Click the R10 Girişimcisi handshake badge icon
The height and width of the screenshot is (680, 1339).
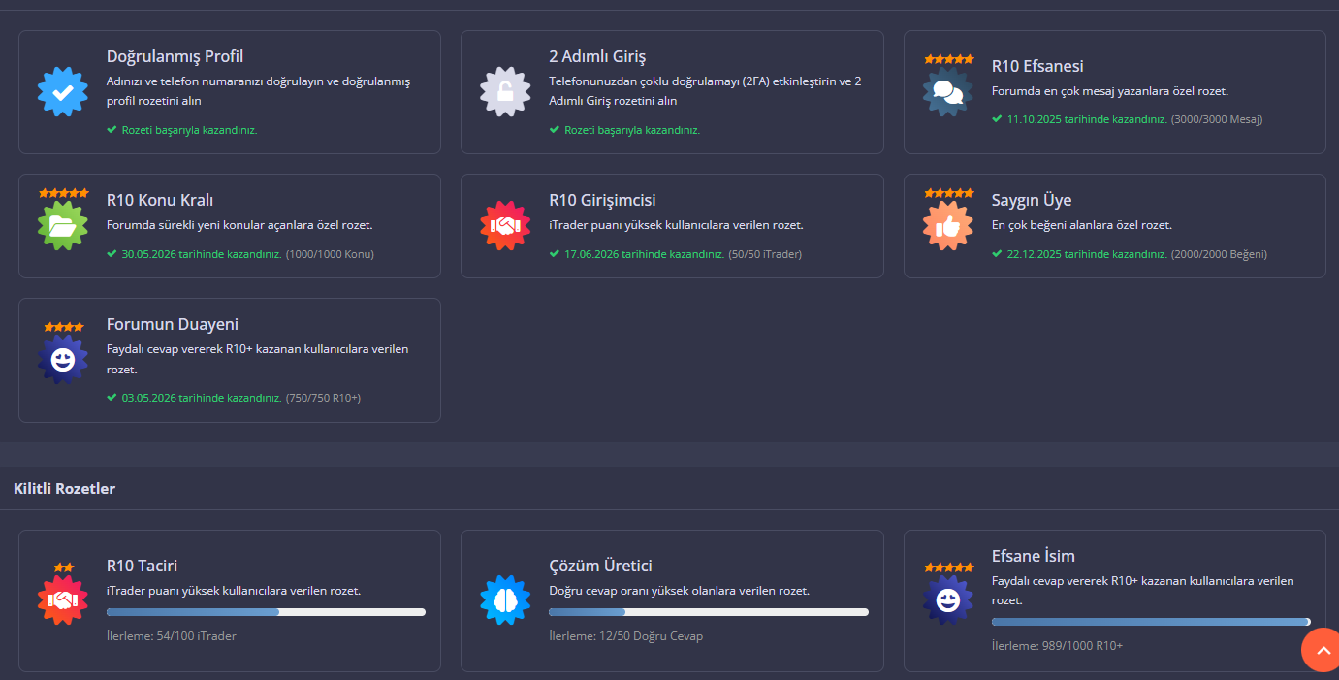(505, 226)
